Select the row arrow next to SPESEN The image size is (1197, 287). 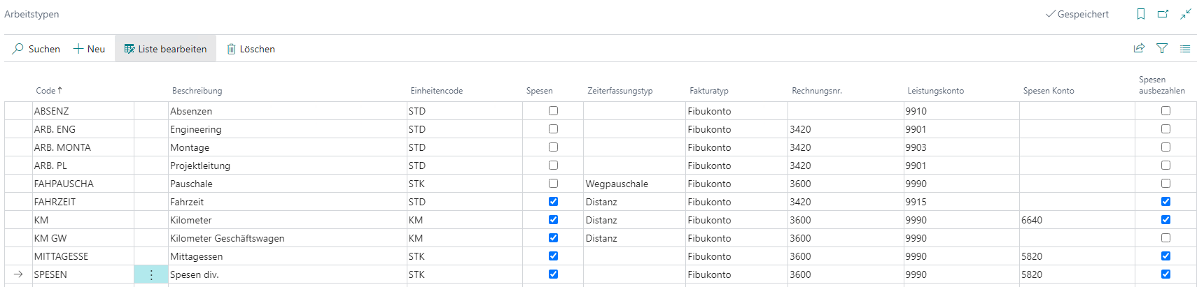click(x=18, y=274)
